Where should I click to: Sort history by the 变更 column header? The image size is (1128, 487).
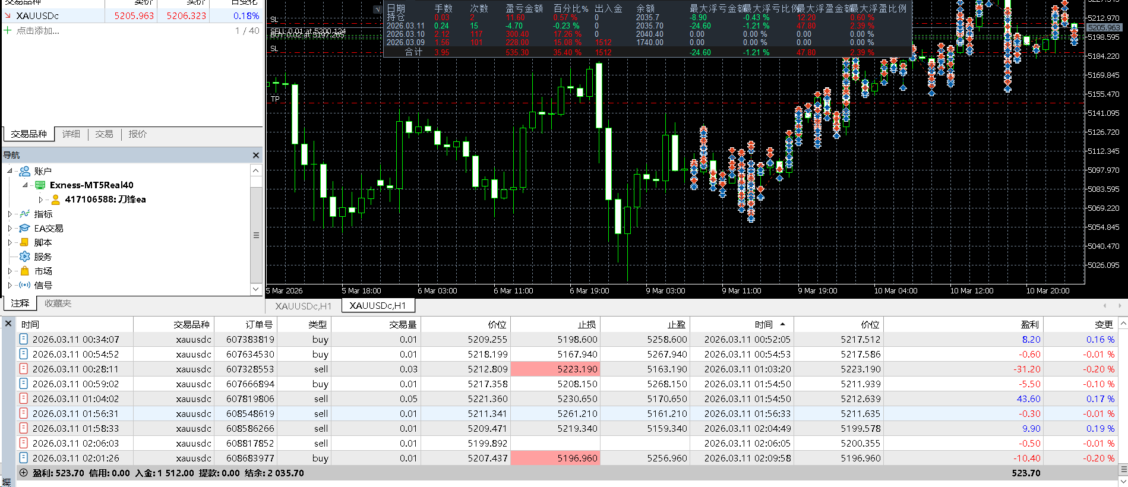(x=1080, y=324)
